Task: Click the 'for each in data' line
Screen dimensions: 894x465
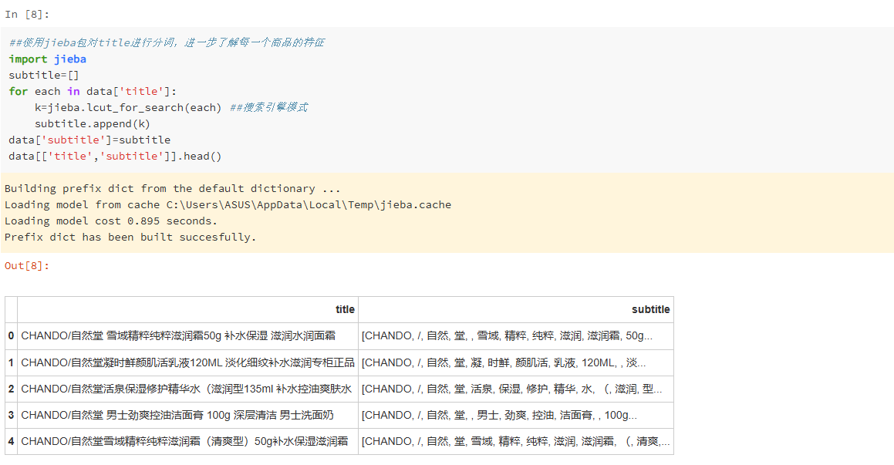Action: pyautogui.click(x=93, y=91)
